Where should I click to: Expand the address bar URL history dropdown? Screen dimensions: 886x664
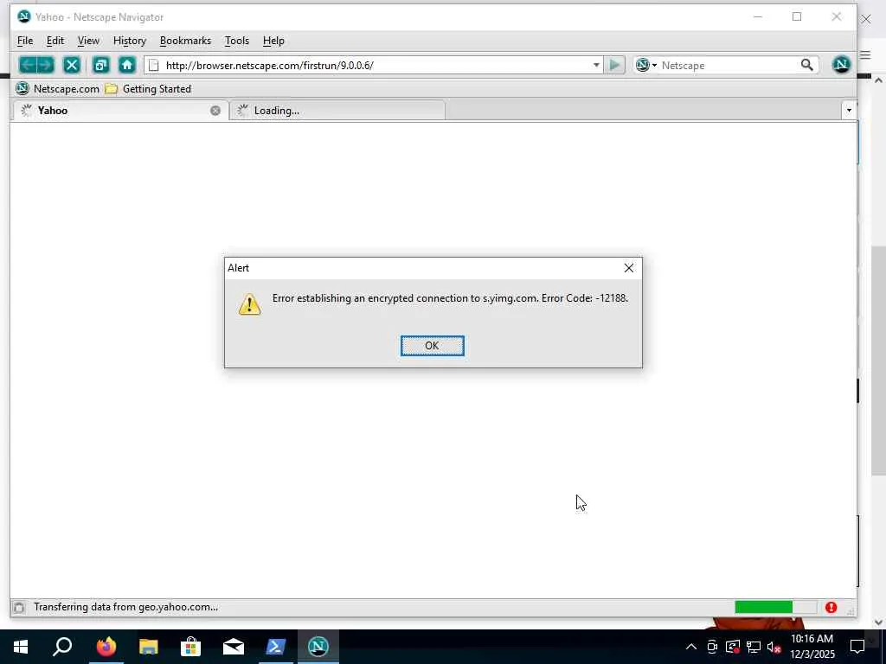595,66
